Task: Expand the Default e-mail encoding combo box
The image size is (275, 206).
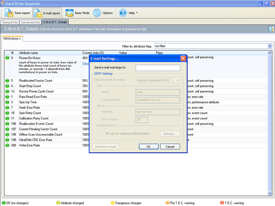Action: 178,80
